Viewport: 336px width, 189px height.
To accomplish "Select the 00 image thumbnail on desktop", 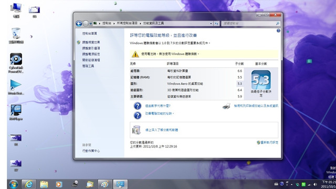I will point(16,140).
